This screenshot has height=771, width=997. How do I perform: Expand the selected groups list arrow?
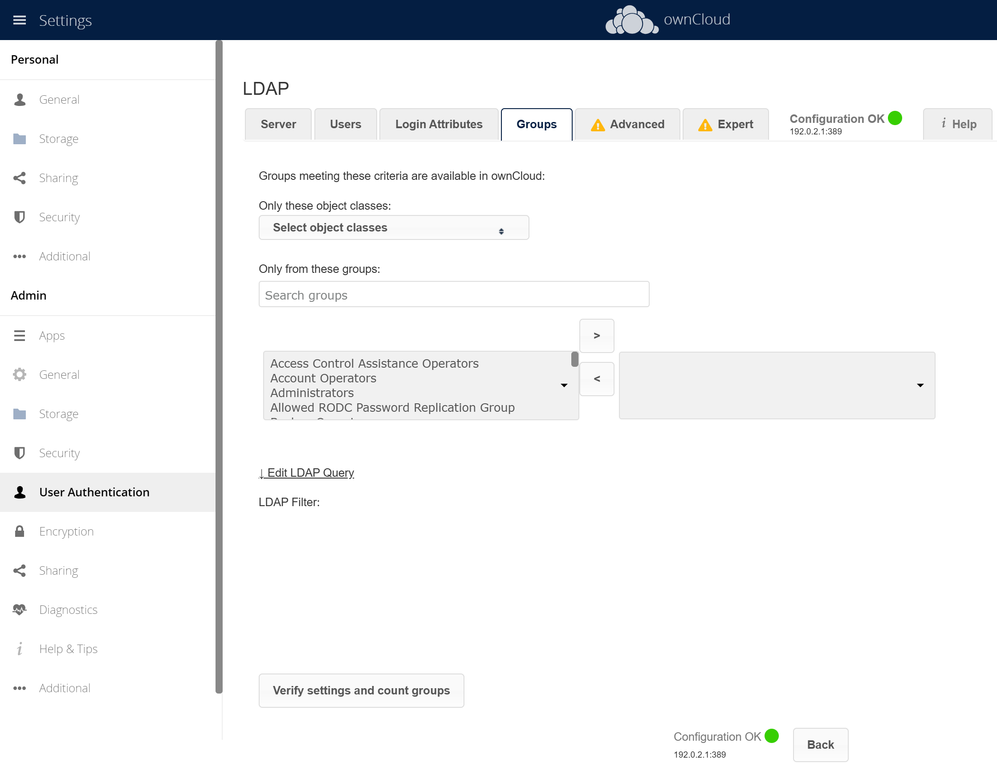click(920, 385)
